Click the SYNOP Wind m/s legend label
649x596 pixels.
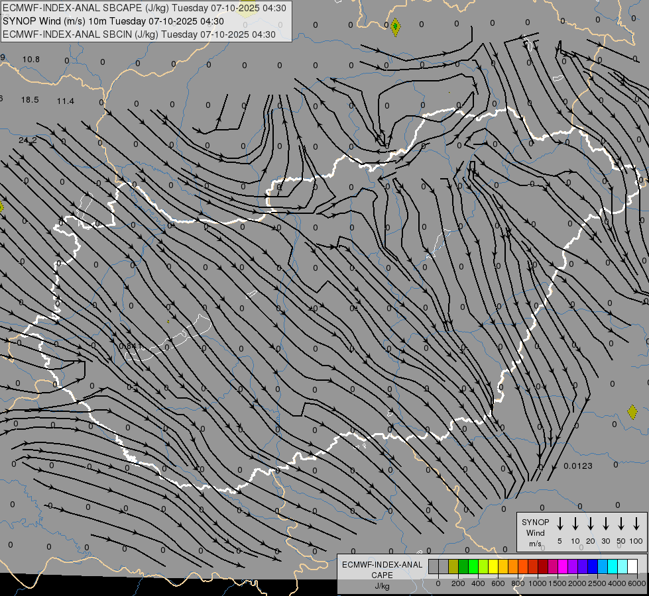[x=535, y=532]
